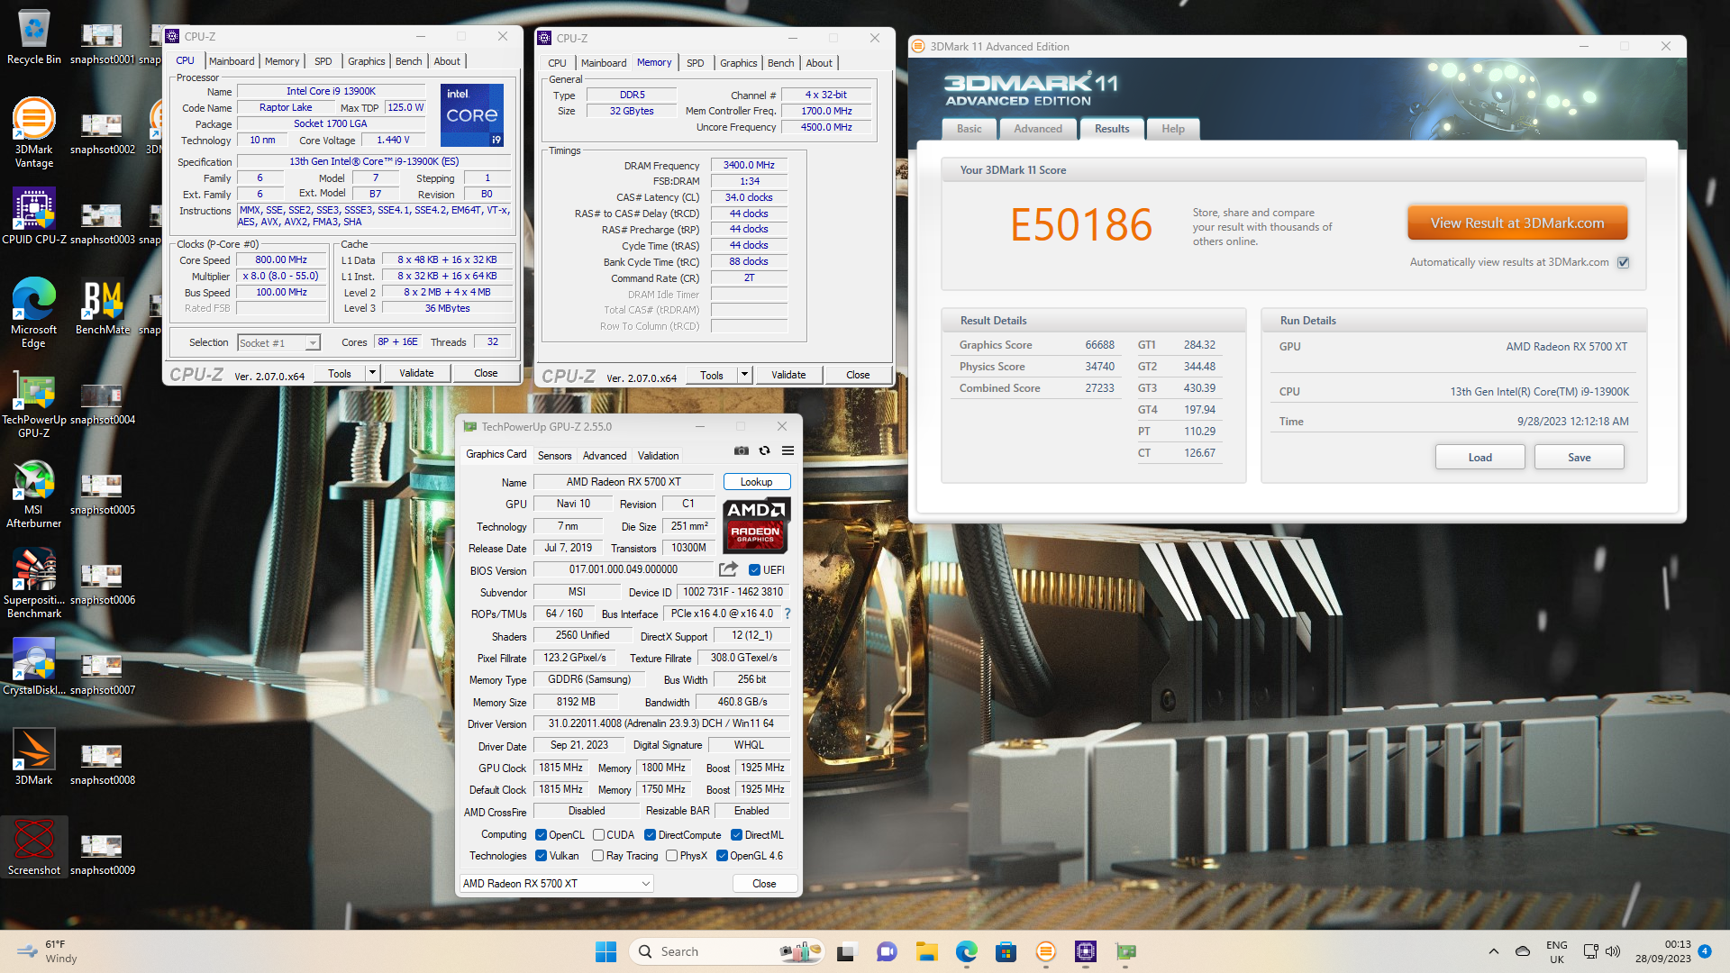Open the Superposition Benchmark desktop shortcut
The height and width of the screenshot is (973, 1730).
coord(33,583)
